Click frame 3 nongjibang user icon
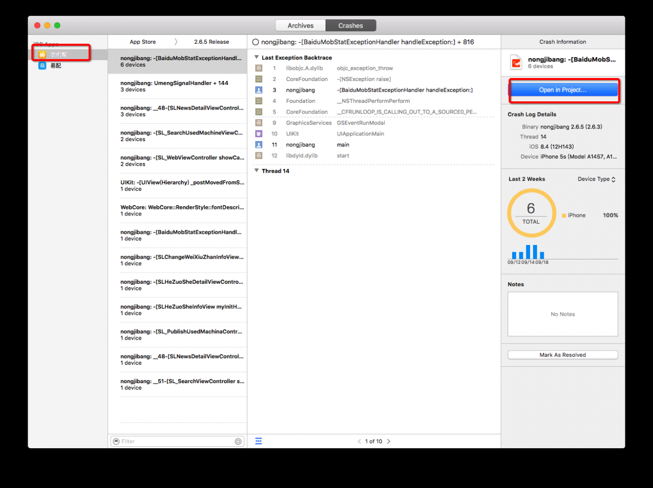This screenshot has width=653, height=488. (259, 90)
